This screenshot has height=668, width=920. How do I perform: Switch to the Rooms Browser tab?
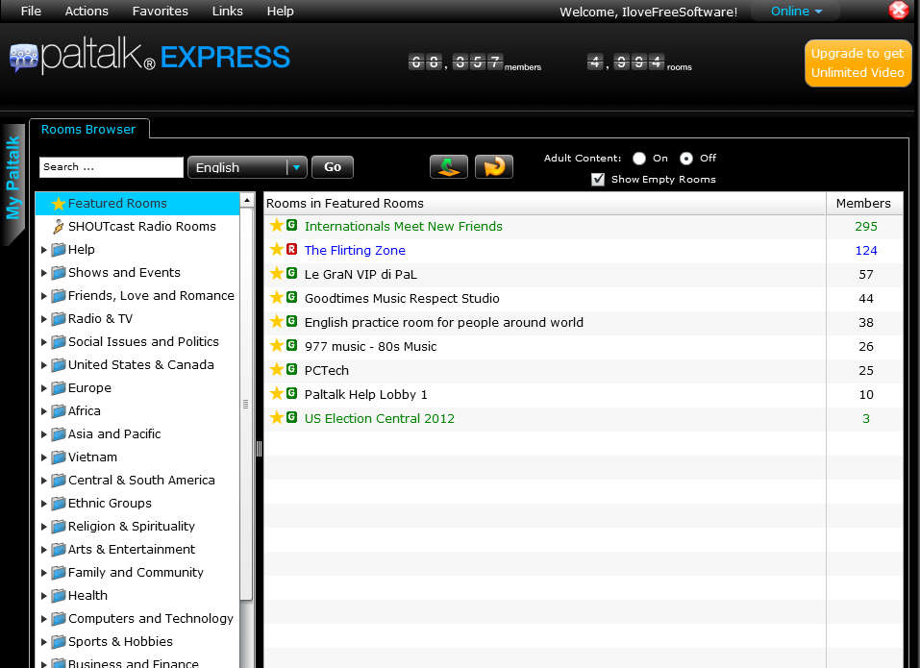click(88, 130)
